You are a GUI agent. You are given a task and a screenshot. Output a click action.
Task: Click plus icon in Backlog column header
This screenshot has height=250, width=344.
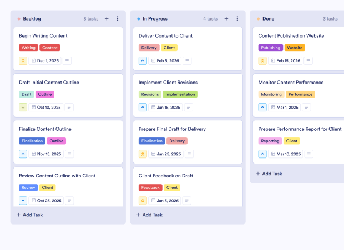point(107,19)
